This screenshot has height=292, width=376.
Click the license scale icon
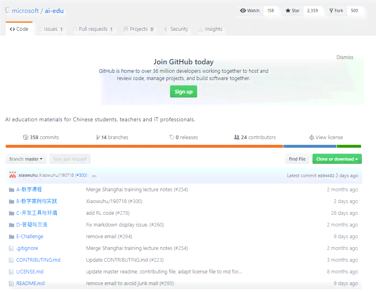[312, 137]
